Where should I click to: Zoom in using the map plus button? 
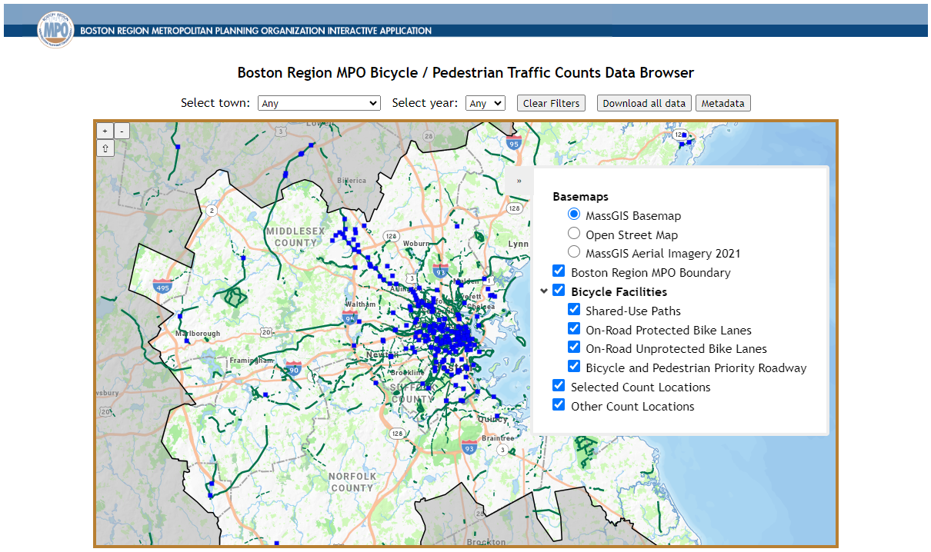(105, 131)
